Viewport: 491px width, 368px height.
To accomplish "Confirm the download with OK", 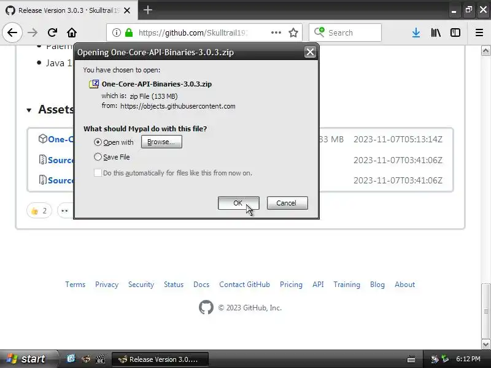I will [238, 203].
